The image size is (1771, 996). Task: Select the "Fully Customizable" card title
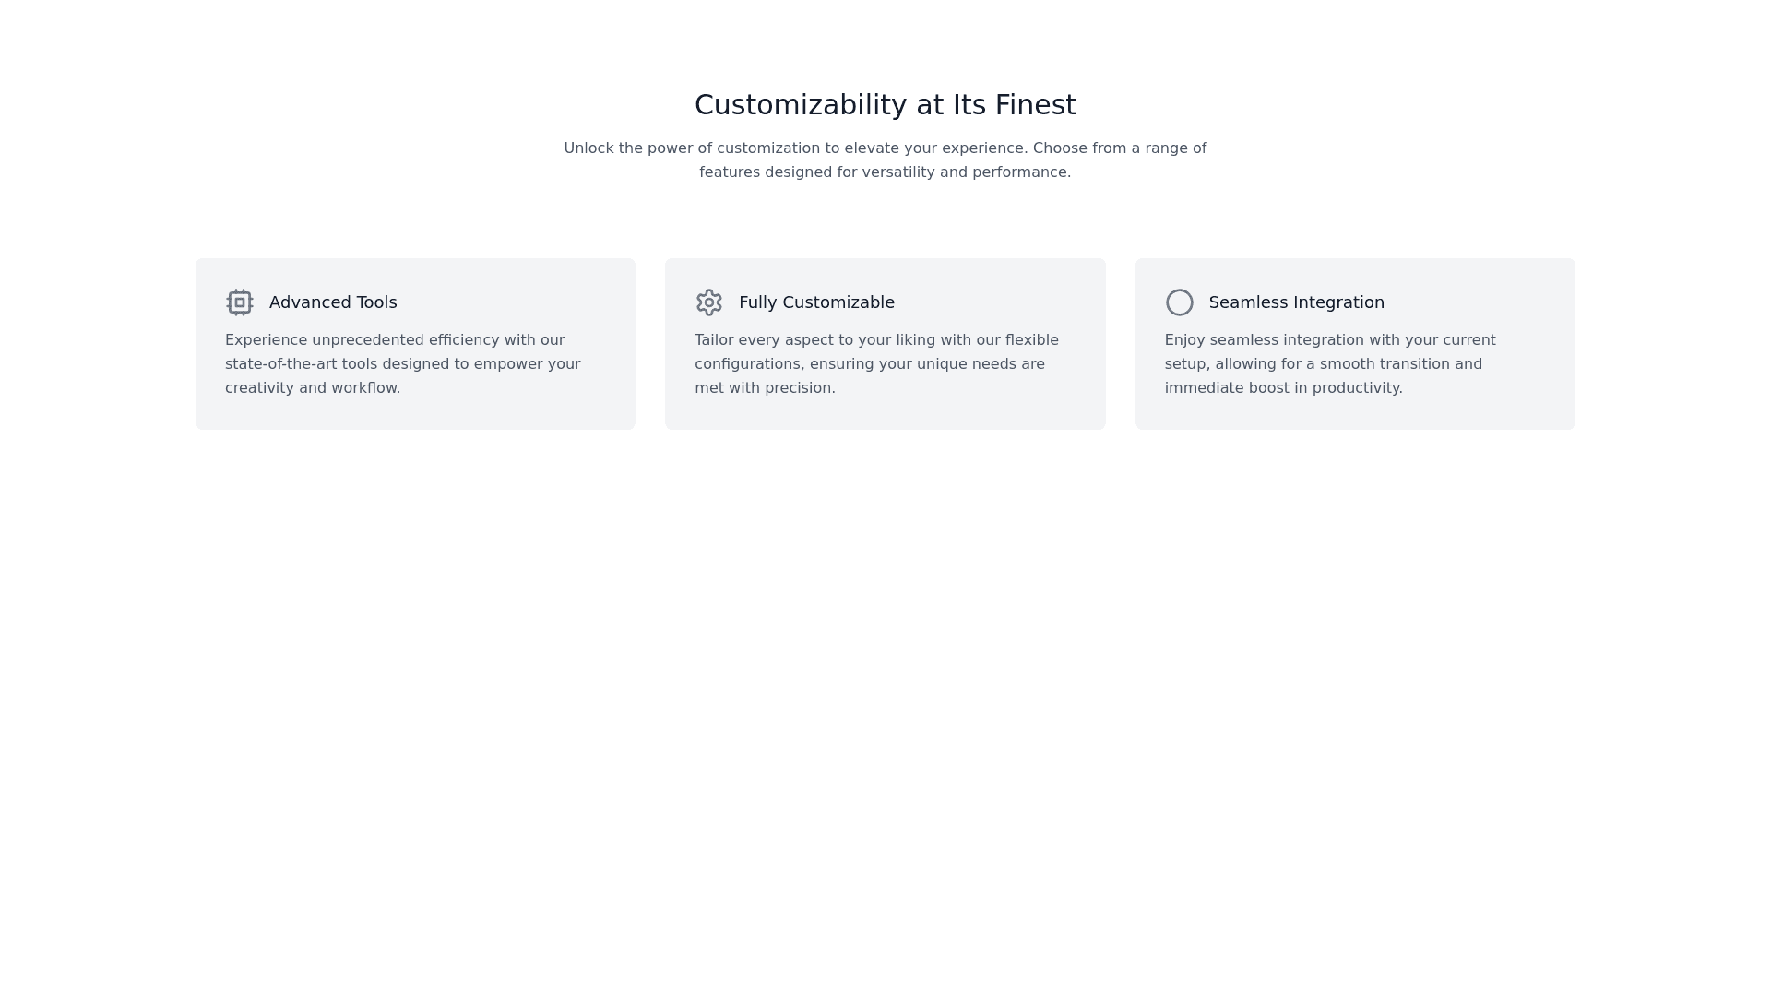click(x=816, y=302)
